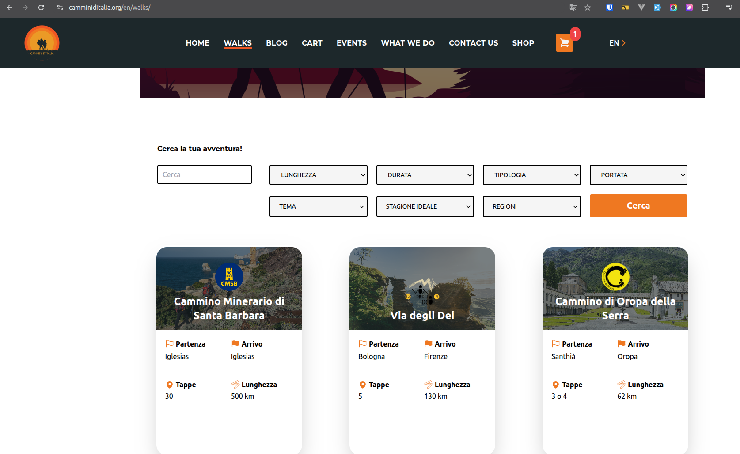
Task: Choose a PORTATA option
Action: coord(638,175)
